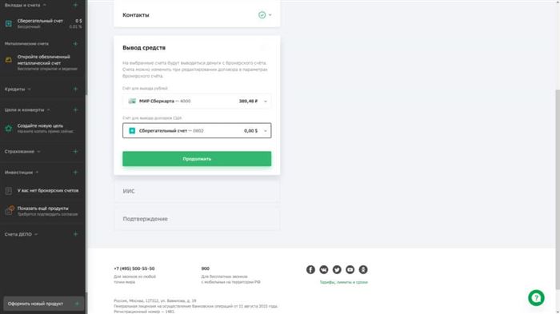Screen dimensions: 560x314
Task: Open МИР Сберкарта ruble account dropdown
Action: pyautogui.click(x=197, y=101)
